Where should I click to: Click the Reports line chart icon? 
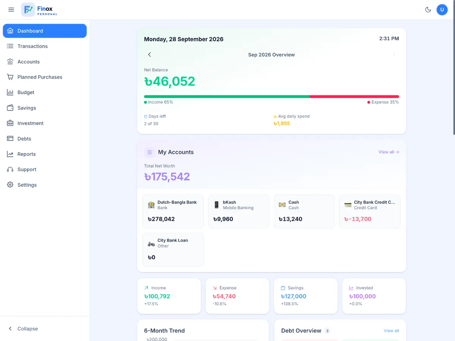click(x=10, y=154)
